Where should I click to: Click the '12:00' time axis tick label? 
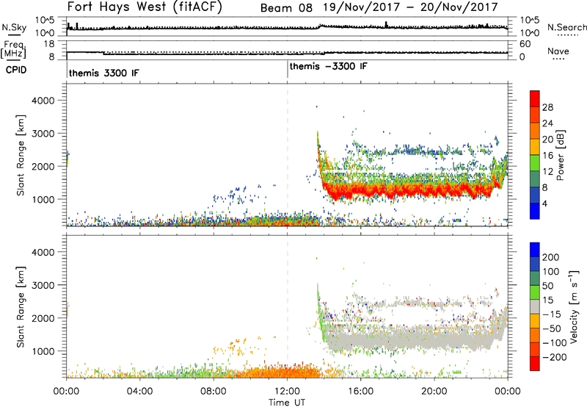click(287, 392)
